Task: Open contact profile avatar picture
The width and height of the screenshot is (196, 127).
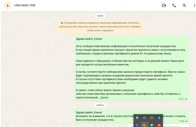Action: click(8, 5)
